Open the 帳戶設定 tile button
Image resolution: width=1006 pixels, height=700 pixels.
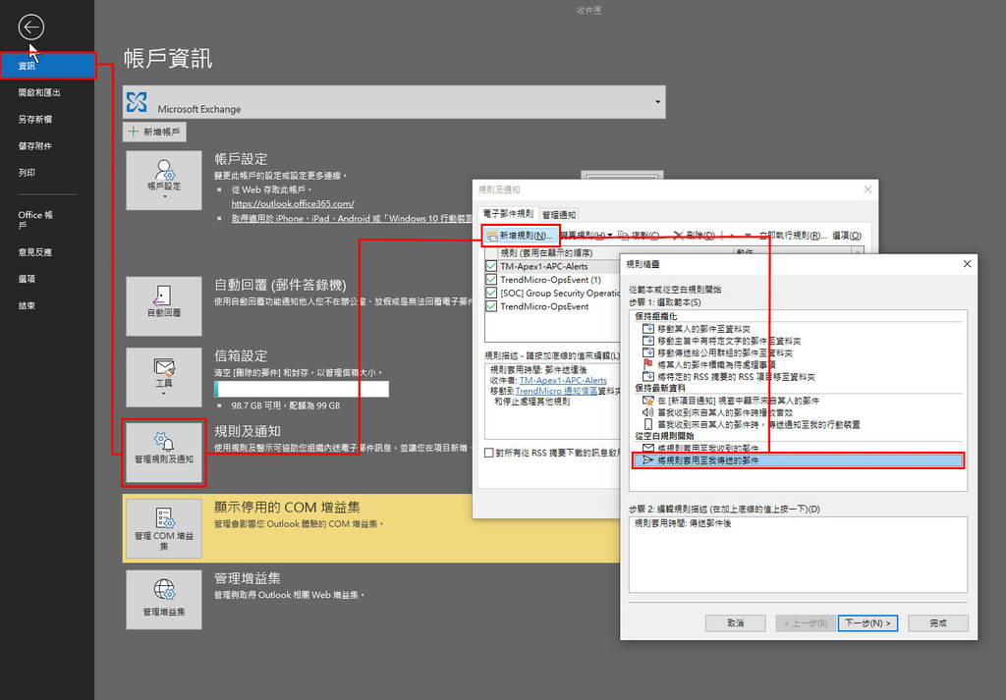pos(164,180)
